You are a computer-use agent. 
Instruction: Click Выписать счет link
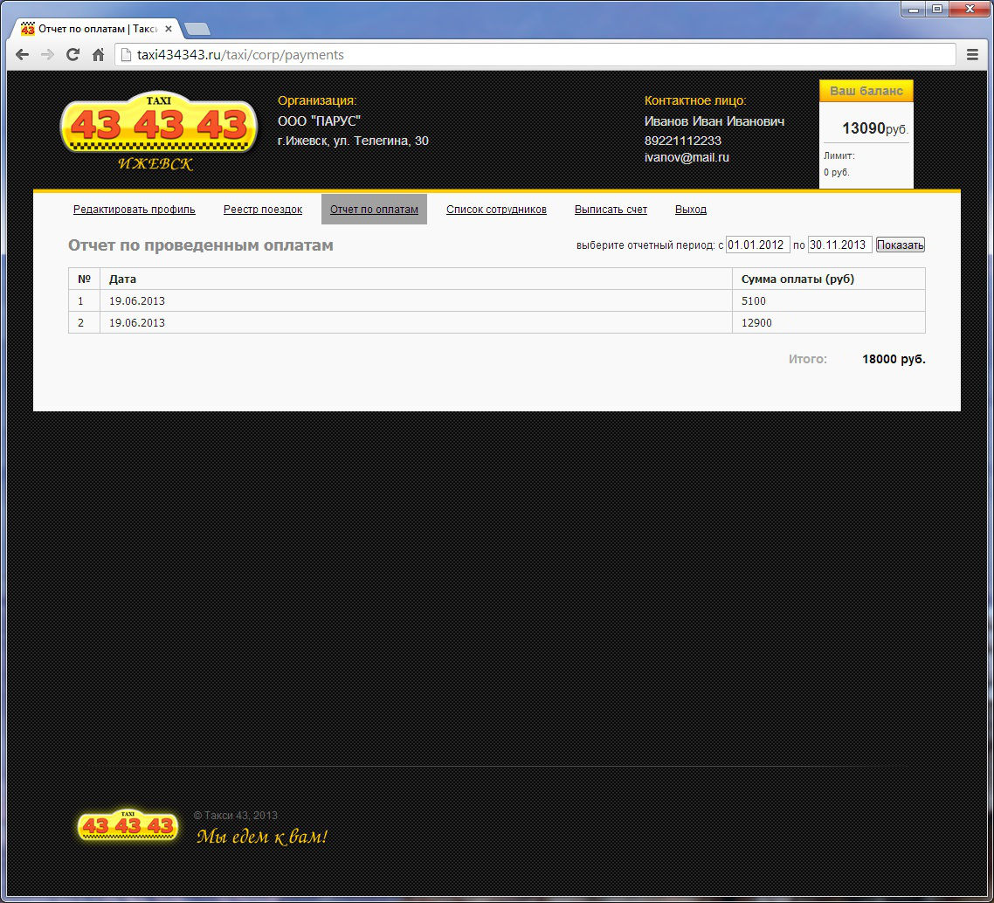tap(611, 210)
